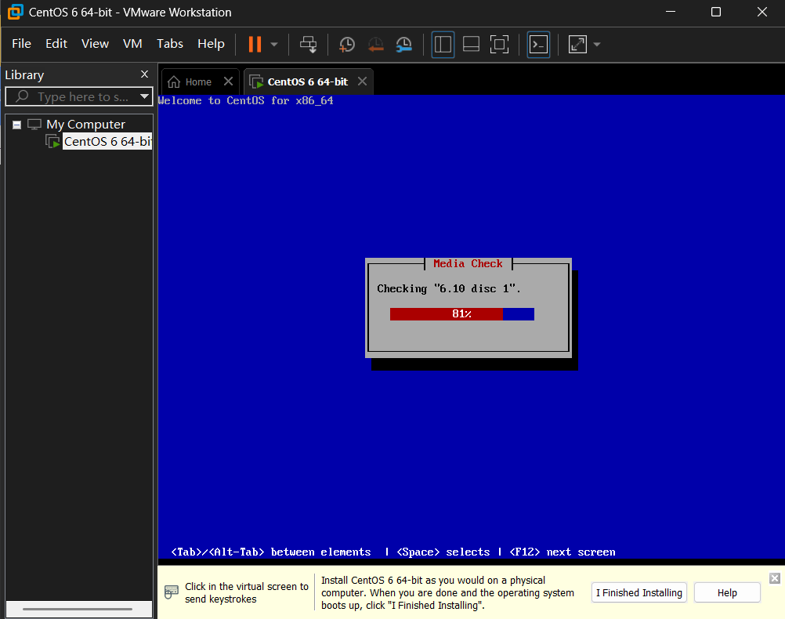Click the Media Check progress bar
Image resolution: width=785 pixels, height=619 pixels.
click(x=461, y=314)
